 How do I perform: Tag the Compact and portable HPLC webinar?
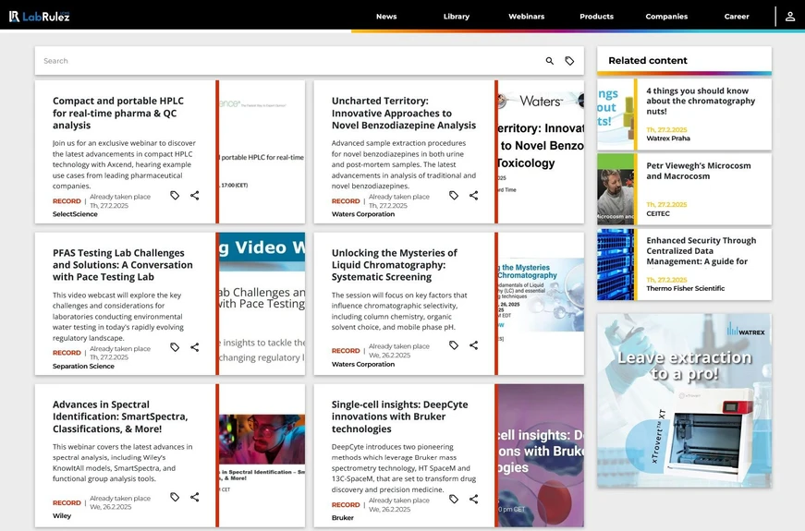point(175,196)
